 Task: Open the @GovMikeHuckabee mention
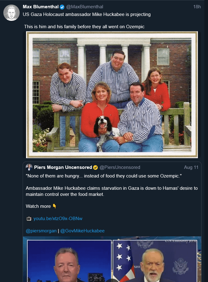tap(82, 231)
